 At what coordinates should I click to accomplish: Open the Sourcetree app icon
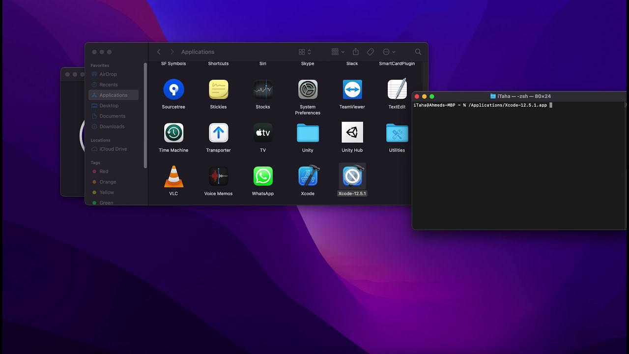(173, 89)
